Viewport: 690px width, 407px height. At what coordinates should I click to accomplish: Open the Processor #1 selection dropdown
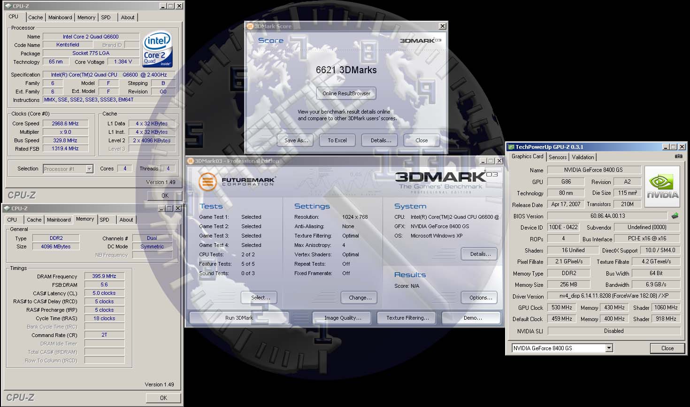tap(89, 169)
